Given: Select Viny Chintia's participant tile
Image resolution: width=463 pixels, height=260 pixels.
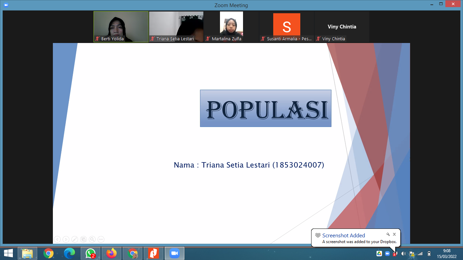Looking at the screenshot, I should point(342,26).
